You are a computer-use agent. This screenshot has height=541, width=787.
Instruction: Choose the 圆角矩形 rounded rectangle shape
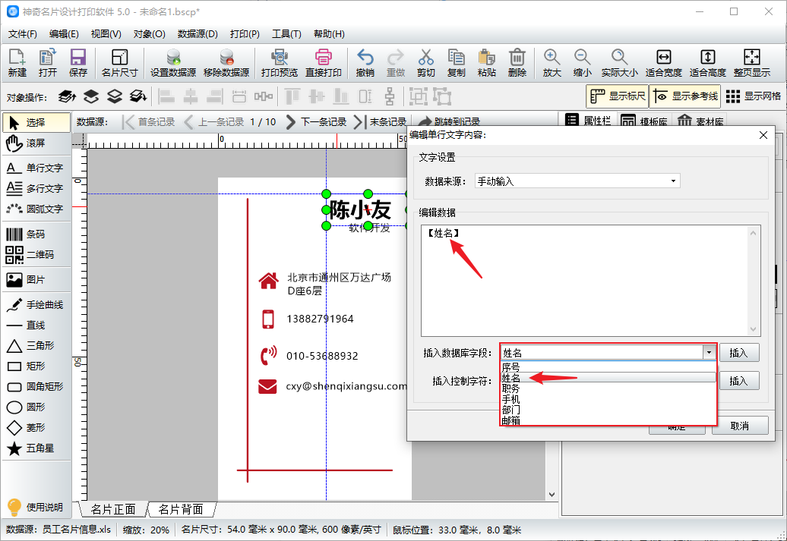pos(36,386)
